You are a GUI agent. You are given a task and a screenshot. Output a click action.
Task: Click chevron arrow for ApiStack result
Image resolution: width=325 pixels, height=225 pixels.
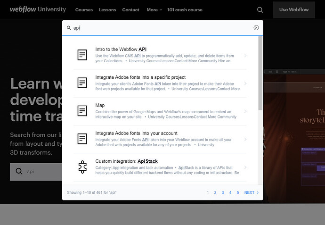pos(245,167)
